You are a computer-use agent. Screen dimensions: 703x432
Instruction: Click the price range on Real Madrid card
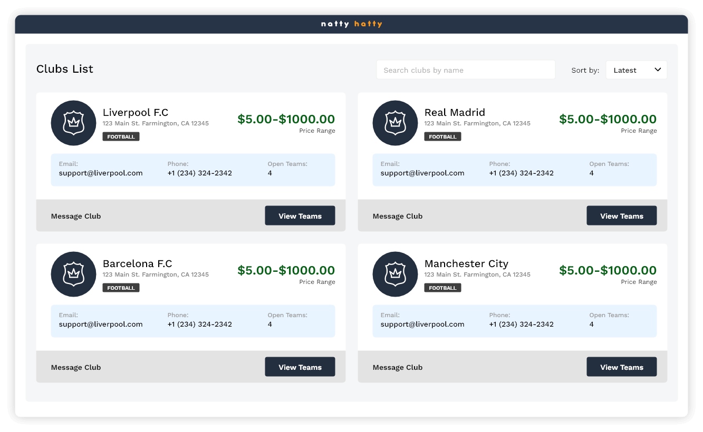click(x=608, y=119)
